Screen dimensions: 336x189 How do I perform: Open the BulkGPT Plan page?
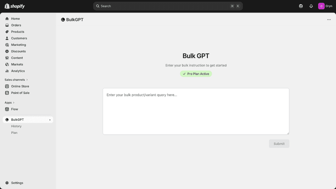tap(14, 133)
